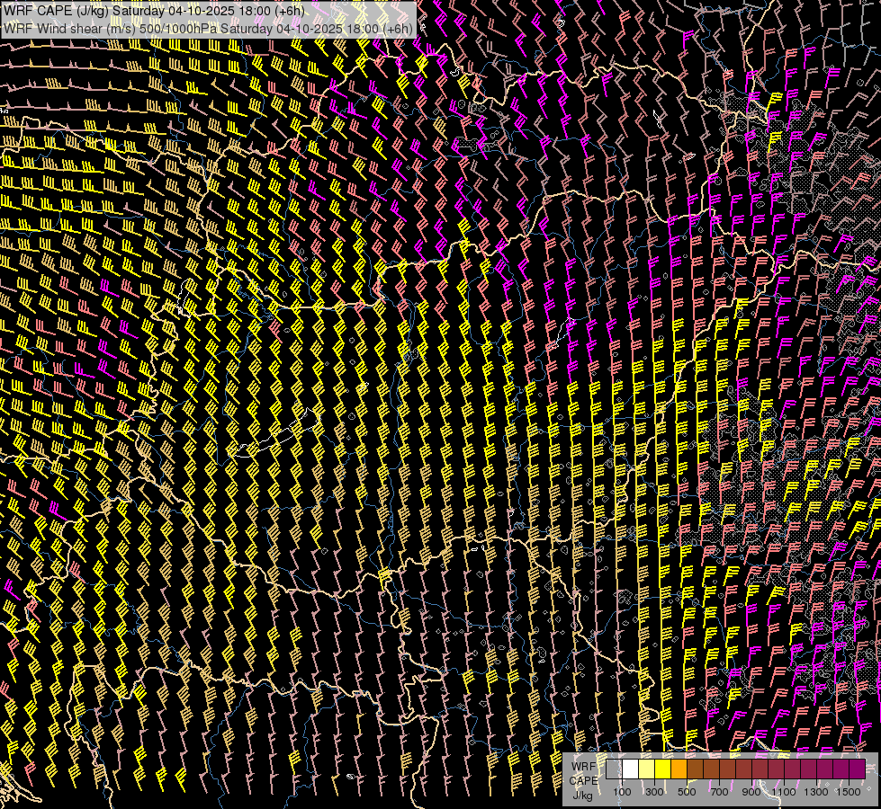Click the legend value 500
This screenshot has height=809, width=881.
(x=687, y=792)
